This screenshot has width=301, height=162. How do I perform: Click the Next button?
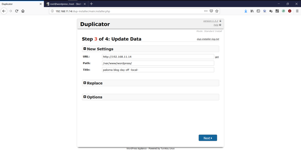pos(208,138)
